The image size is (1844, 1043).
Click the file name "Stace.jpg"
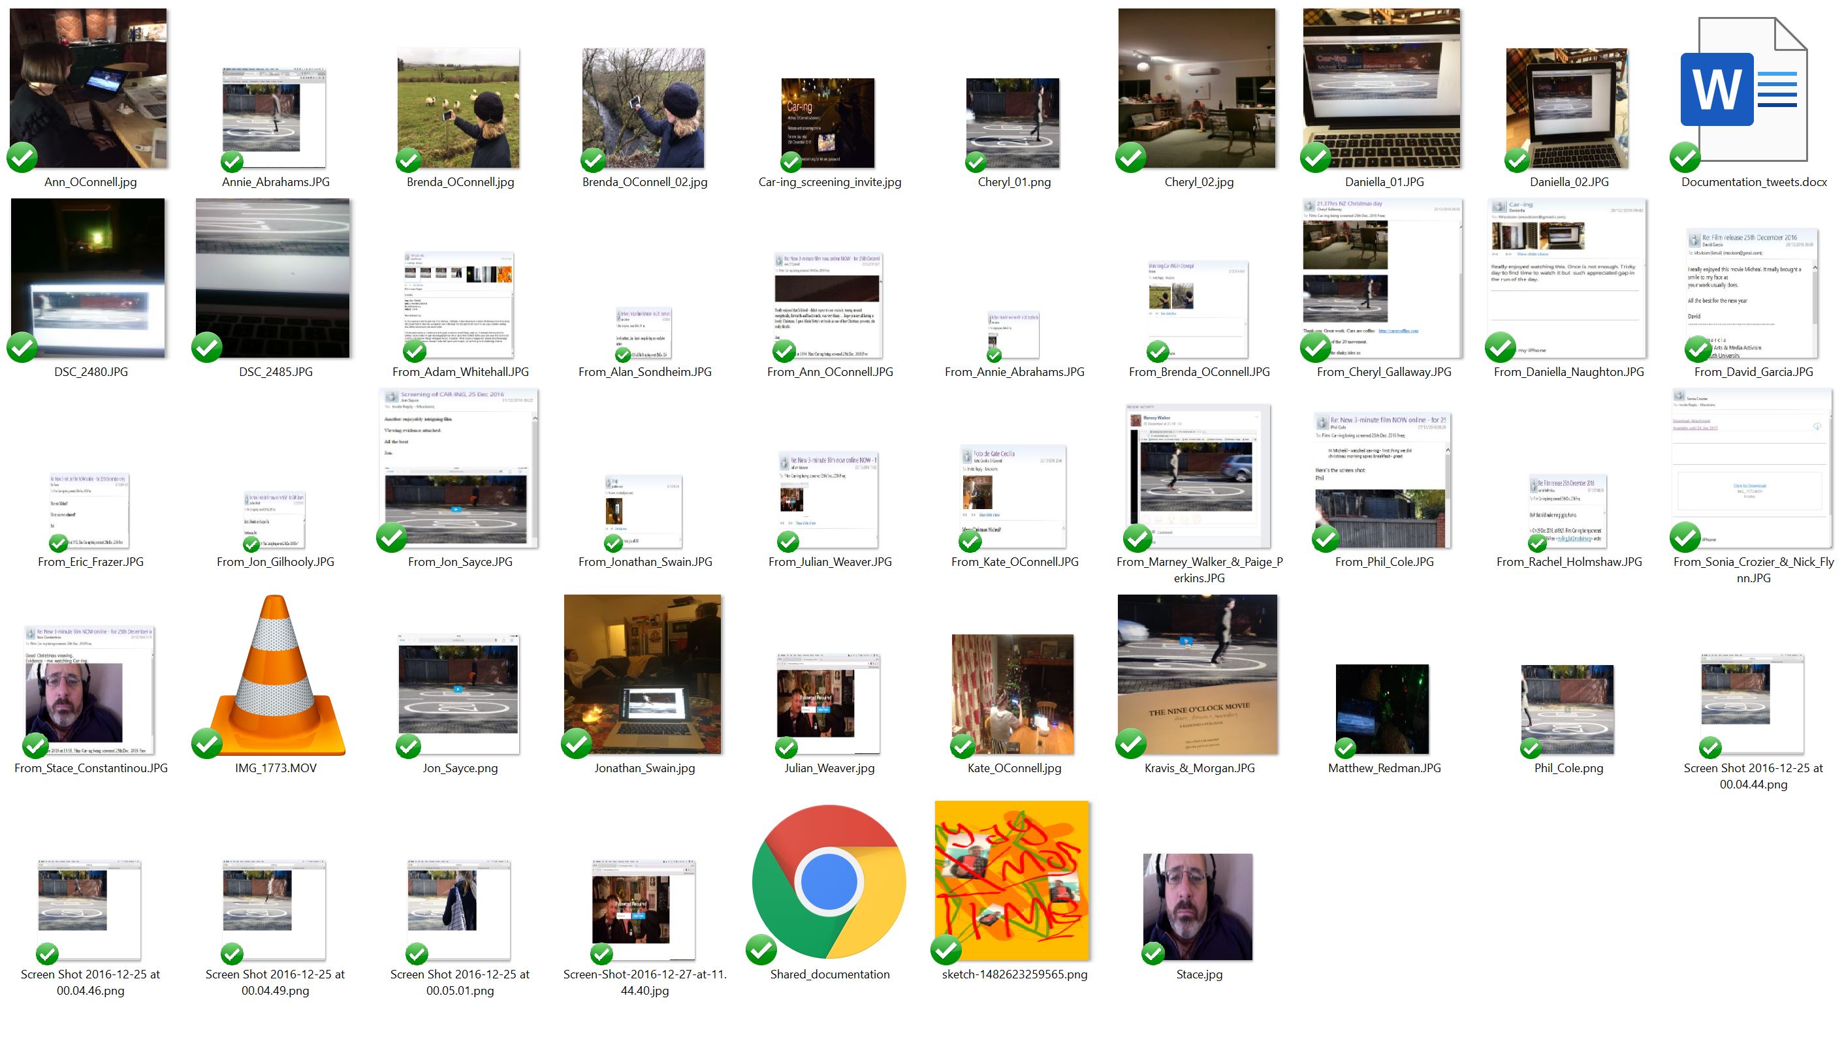coord(1199,974)
